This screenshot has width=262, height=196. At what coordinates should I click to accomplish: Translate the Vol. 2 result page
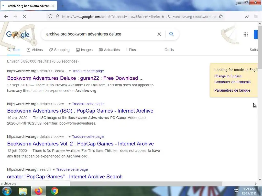point(88,137)
